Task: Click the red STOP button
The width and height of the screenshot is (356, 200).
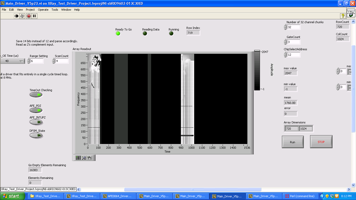Action: click(x=321, y=142)
